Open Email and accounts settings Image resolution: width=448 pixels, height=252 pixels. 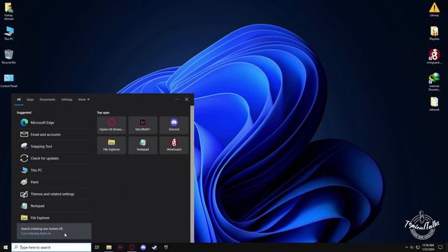point(54,134)
